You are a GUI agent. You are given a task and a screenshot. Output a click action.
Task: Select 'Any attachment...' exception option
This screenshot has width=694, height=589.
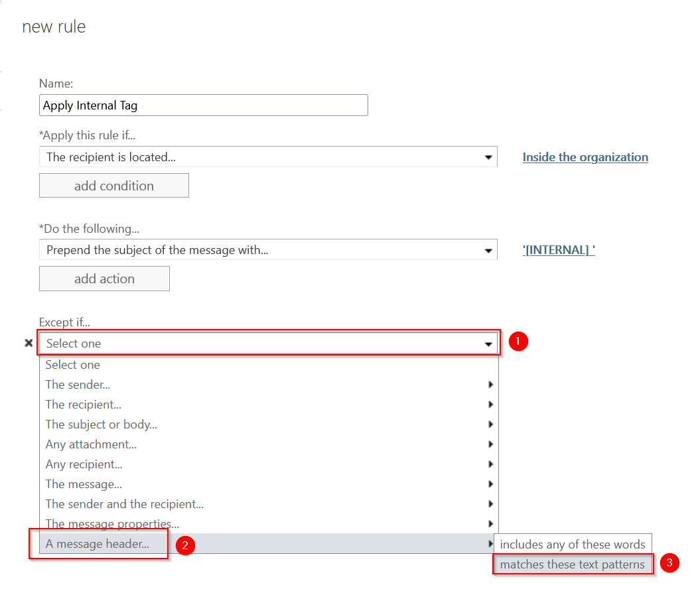92,444
